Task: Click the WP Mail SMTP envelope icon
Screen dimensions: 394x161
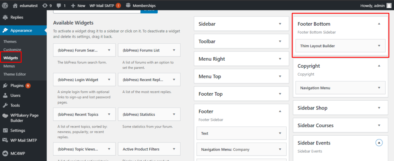Action: click(5, 140)
